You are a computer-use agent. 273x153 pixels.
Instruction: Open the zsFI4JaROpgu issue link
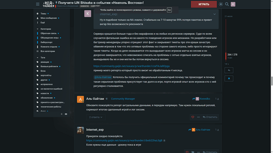click(x=132, y=66)
